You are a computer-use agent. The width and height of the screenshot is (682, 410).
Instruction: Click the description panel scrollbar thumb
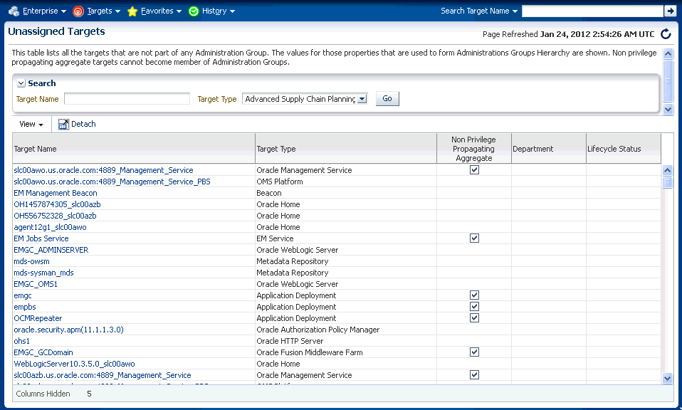668,81
